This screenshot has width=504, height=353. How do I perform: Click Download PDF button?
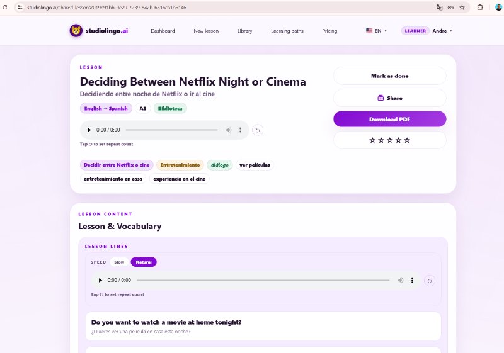389,120
